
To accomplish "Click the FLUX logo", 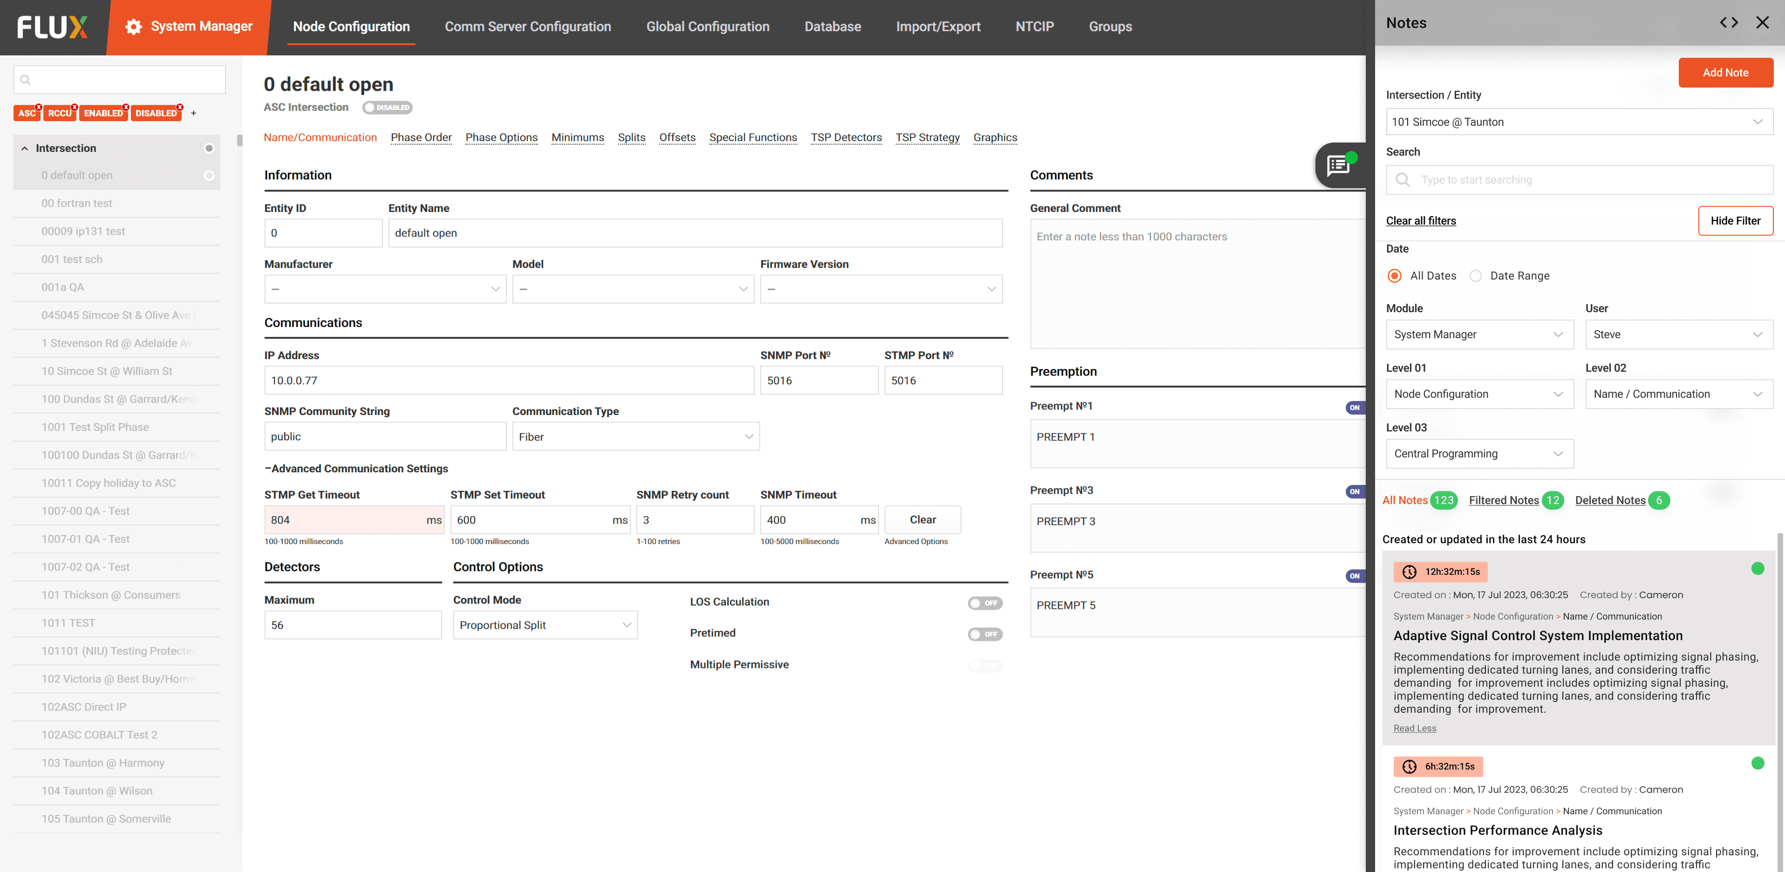I will click(53, 27).
